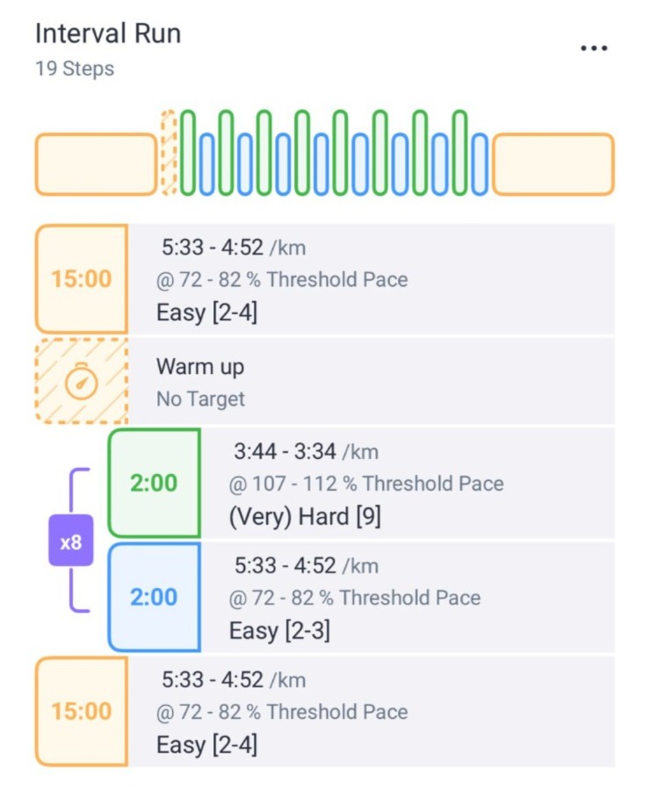Click the Interval Run title

point(108,34)
